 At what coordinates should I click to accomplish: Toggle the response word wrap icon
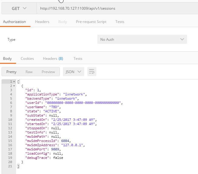(x=92, y=72)
